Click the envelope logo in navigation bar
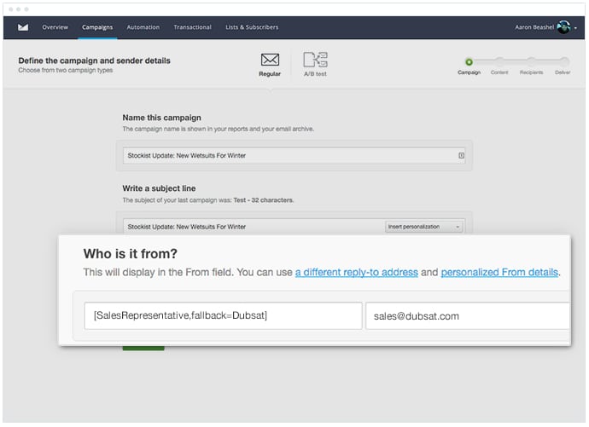The image size is (589, 427). [23, 27]
